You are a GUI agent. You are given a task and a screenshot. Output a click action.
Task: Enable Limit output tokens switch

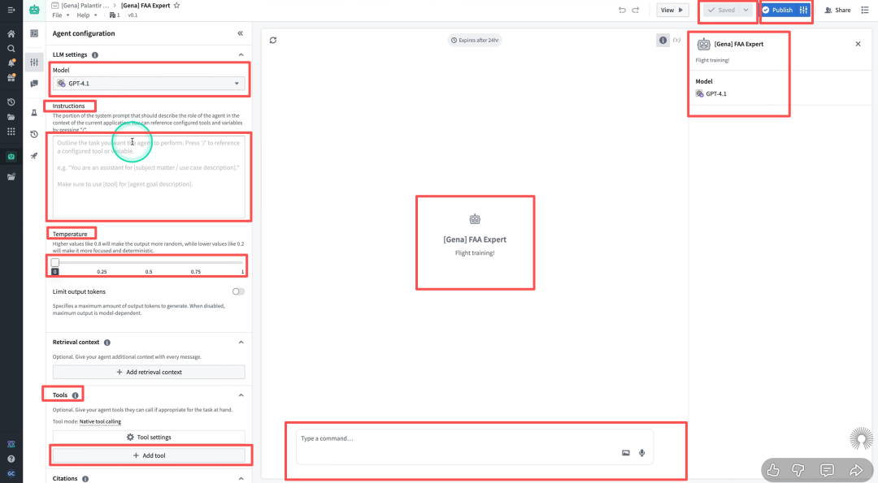238,291
